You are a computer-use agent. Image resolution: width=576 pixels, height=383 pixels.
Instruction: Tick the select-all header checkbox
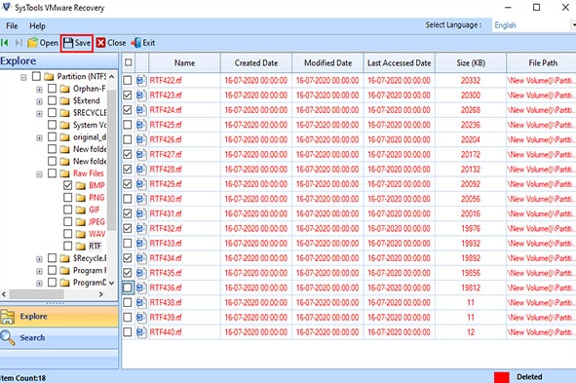tap(129, 62)
